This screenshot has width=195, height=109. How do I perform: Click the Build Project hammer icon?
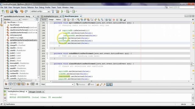53,12
